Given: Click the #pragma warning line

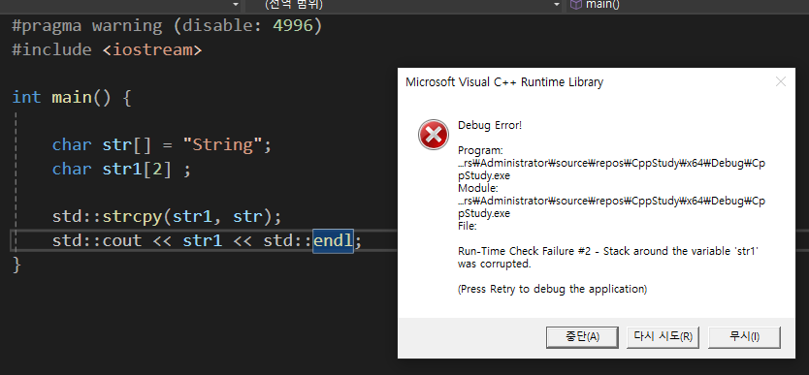Looking at the screenshot, I should [167, 26].
